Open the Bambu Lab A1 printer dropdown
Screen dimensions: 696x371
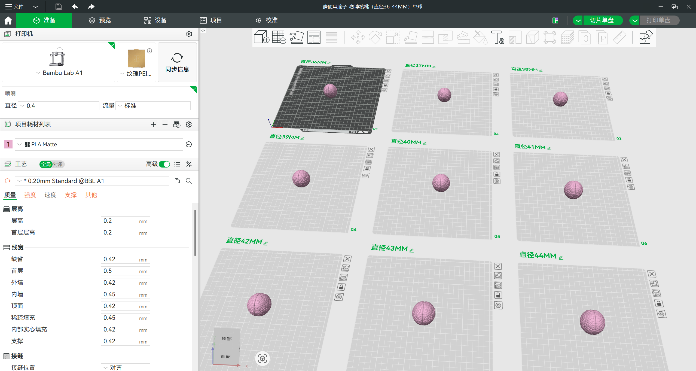(59, 73)
